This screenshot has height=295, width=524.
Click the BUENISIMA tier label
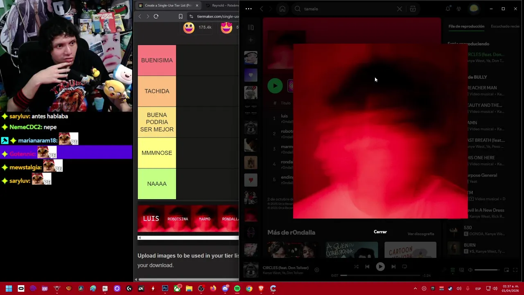(157, 60)
